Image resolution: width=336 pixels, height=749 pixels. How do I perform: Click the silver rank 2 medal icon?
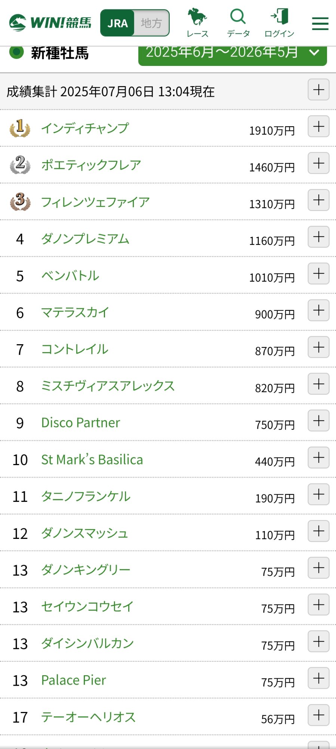[20, 165]
